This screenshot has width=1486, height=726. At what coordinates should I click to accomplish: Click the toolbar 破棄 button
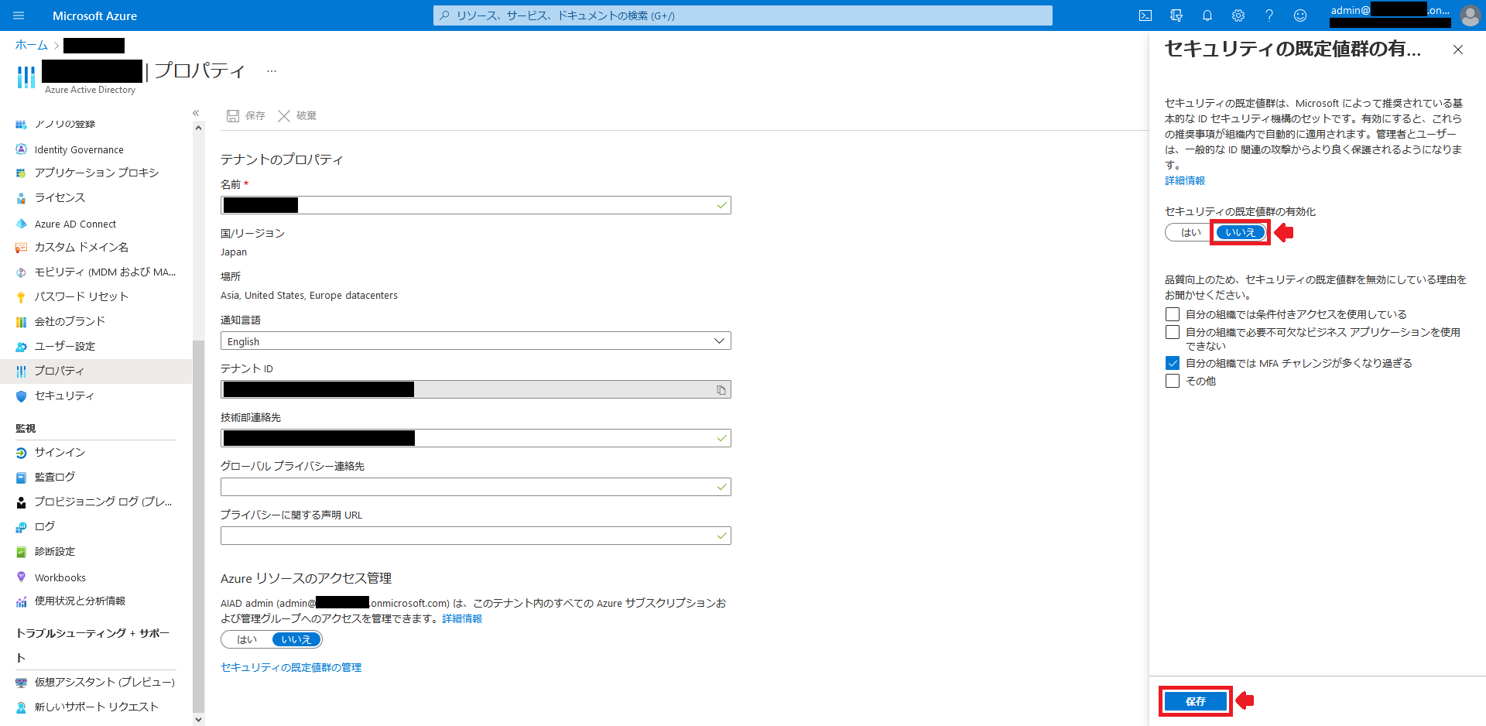pos(297,116)
